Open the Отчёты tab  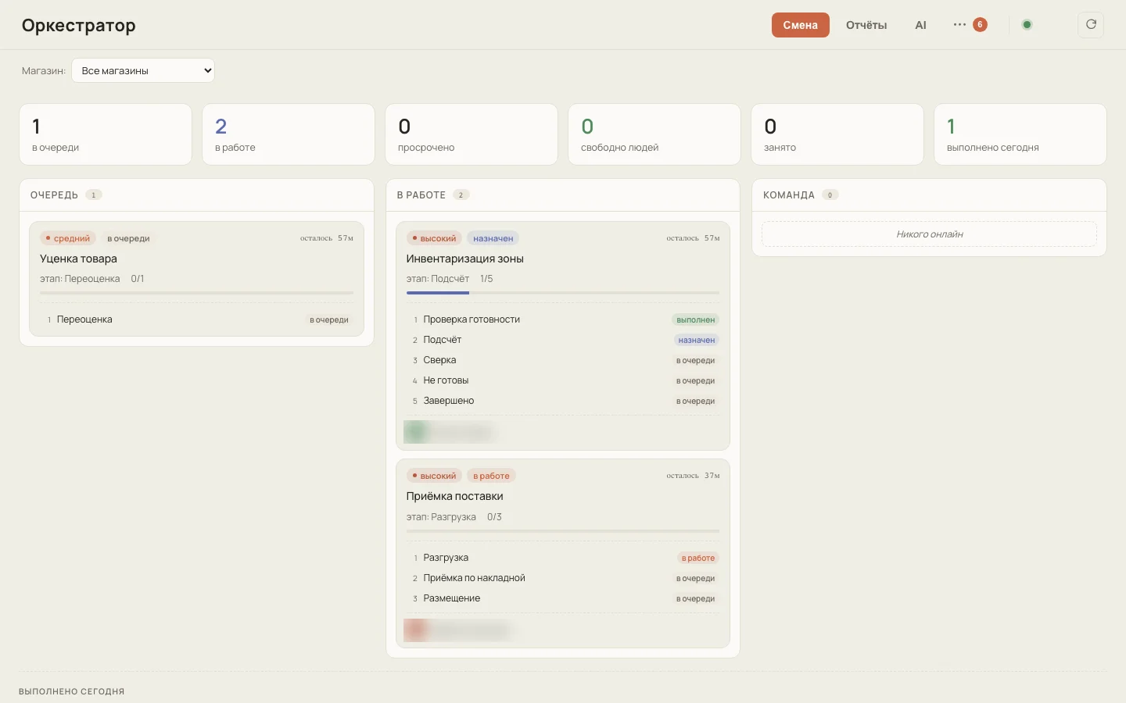(866, 25)
